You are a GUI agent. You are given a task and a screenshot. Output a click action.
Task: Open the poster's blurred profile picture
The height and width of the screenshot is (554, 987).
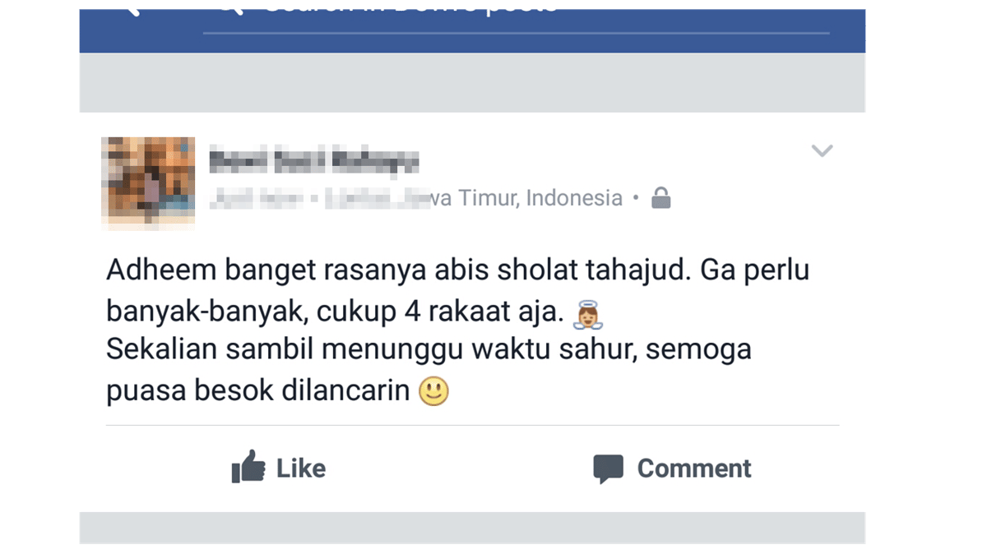click(x=148, y=180)
